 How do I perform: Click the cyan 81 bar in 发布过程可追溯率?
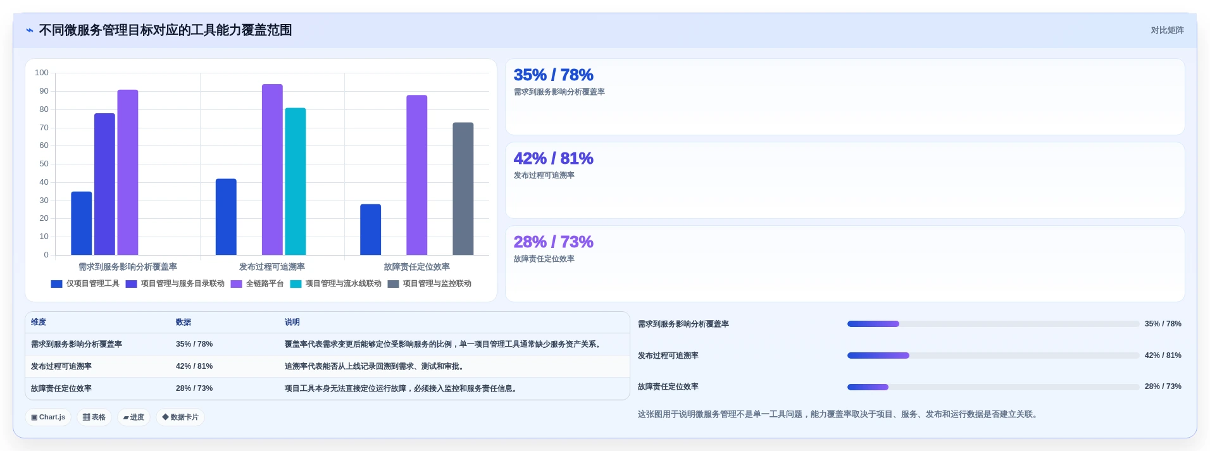296,182
